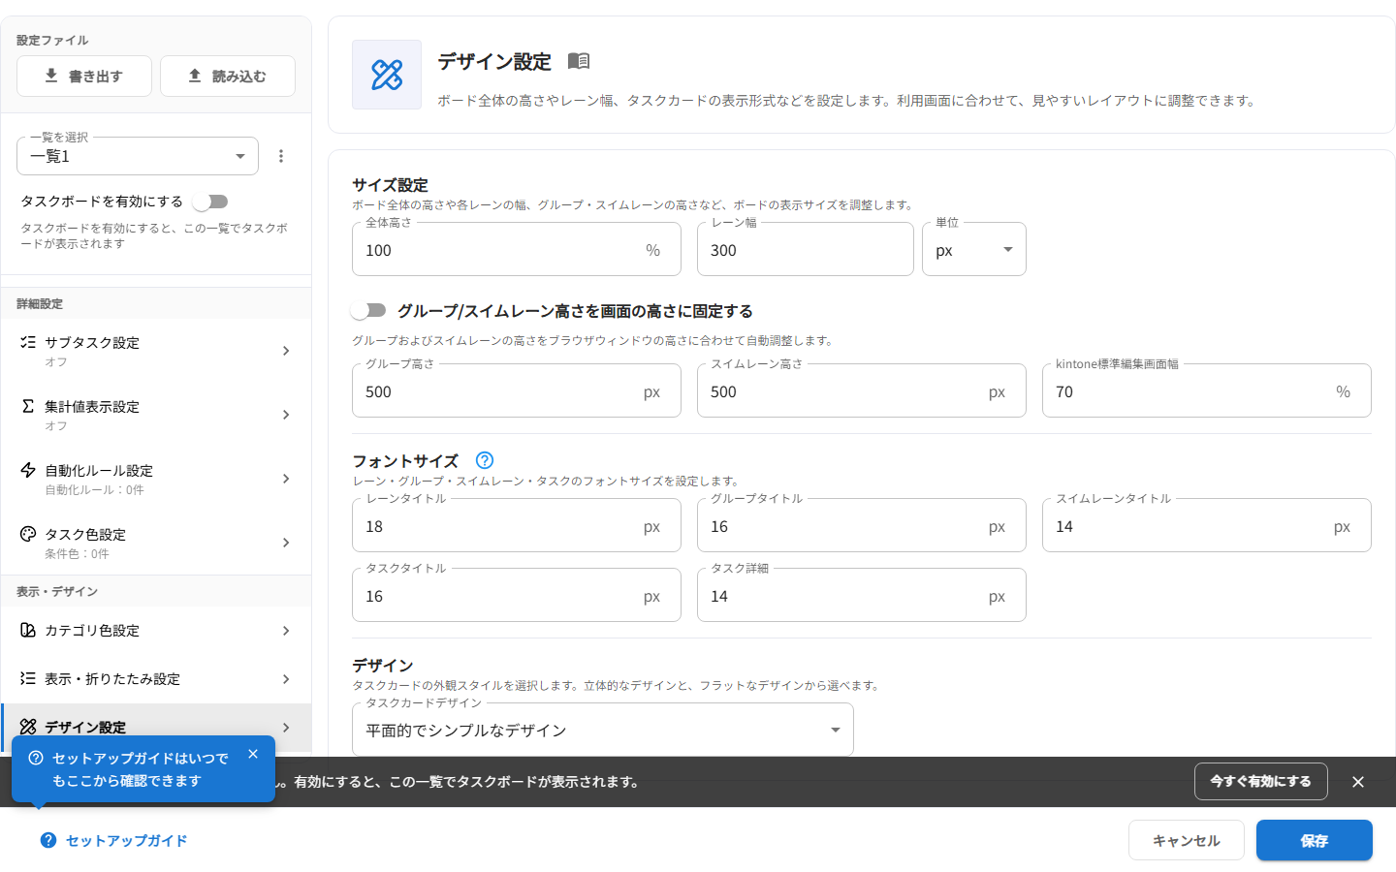Open the three-dot menu next to 一覧1
This screenshot has height=872, width=1396.
[281, 156]
